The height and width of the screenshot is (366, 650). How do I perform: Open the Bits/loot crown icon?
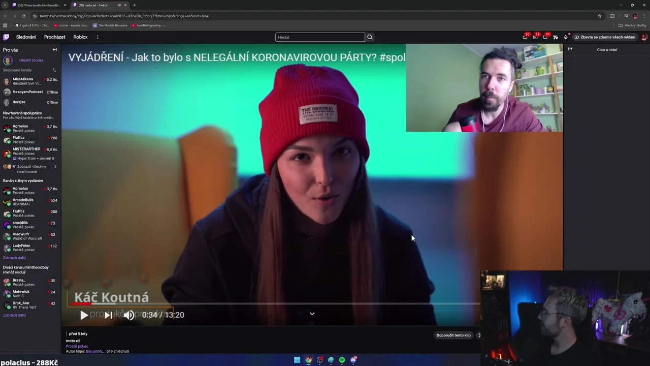click(566, 37)
